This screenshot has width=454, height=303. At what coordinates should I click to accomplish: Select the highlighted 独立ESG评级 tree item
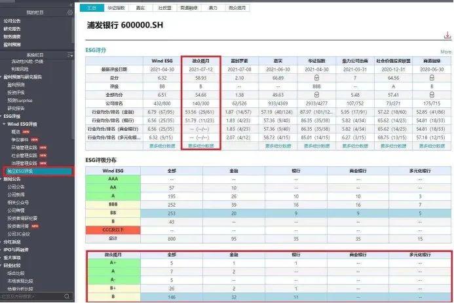(x=39, y=171)
